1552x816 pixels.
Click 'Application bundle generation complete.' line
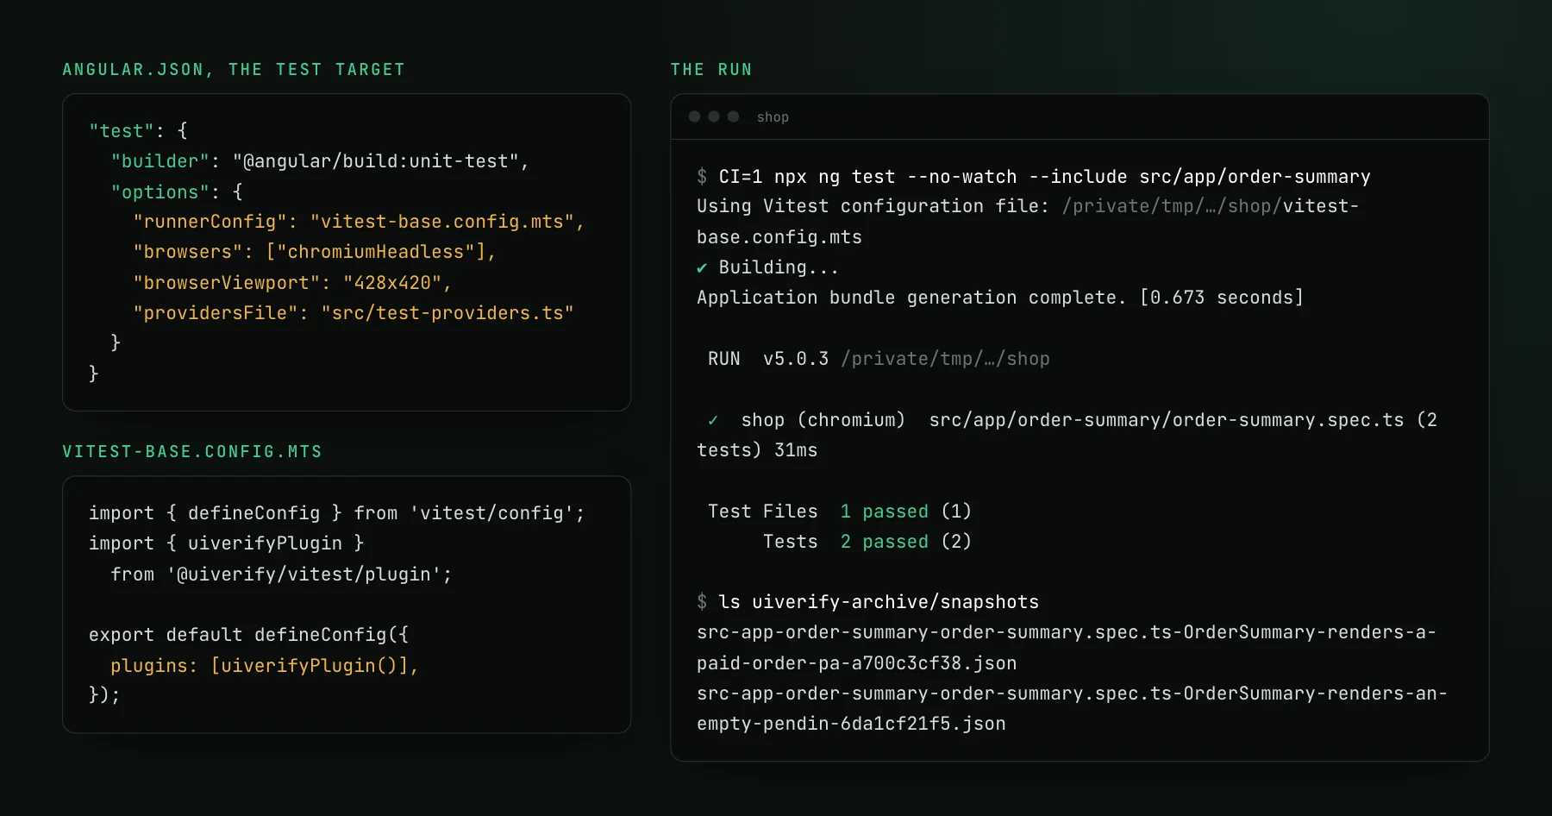tap(911, 298)
